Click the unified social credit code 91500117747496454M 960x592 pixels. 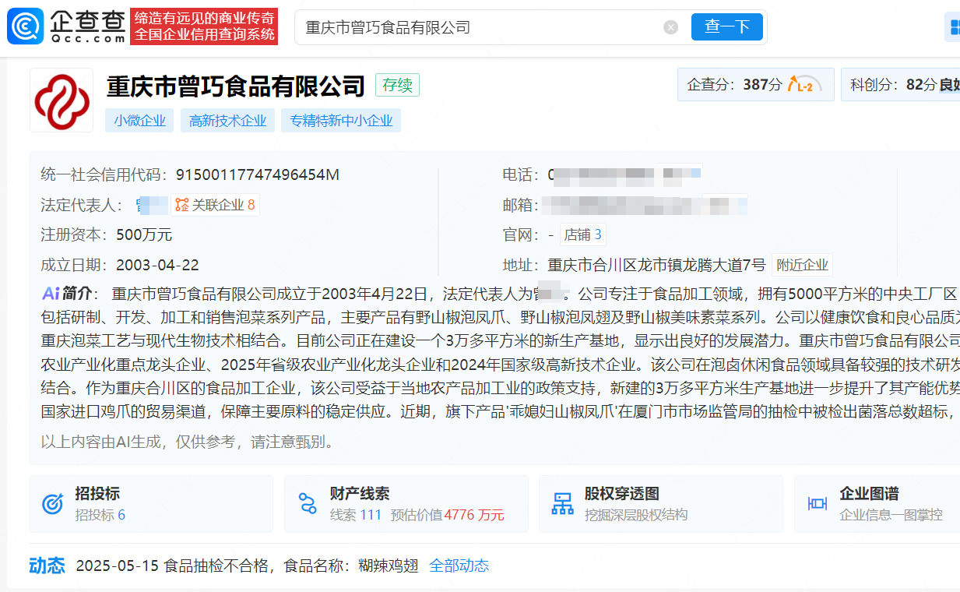[x=257, y=174]
